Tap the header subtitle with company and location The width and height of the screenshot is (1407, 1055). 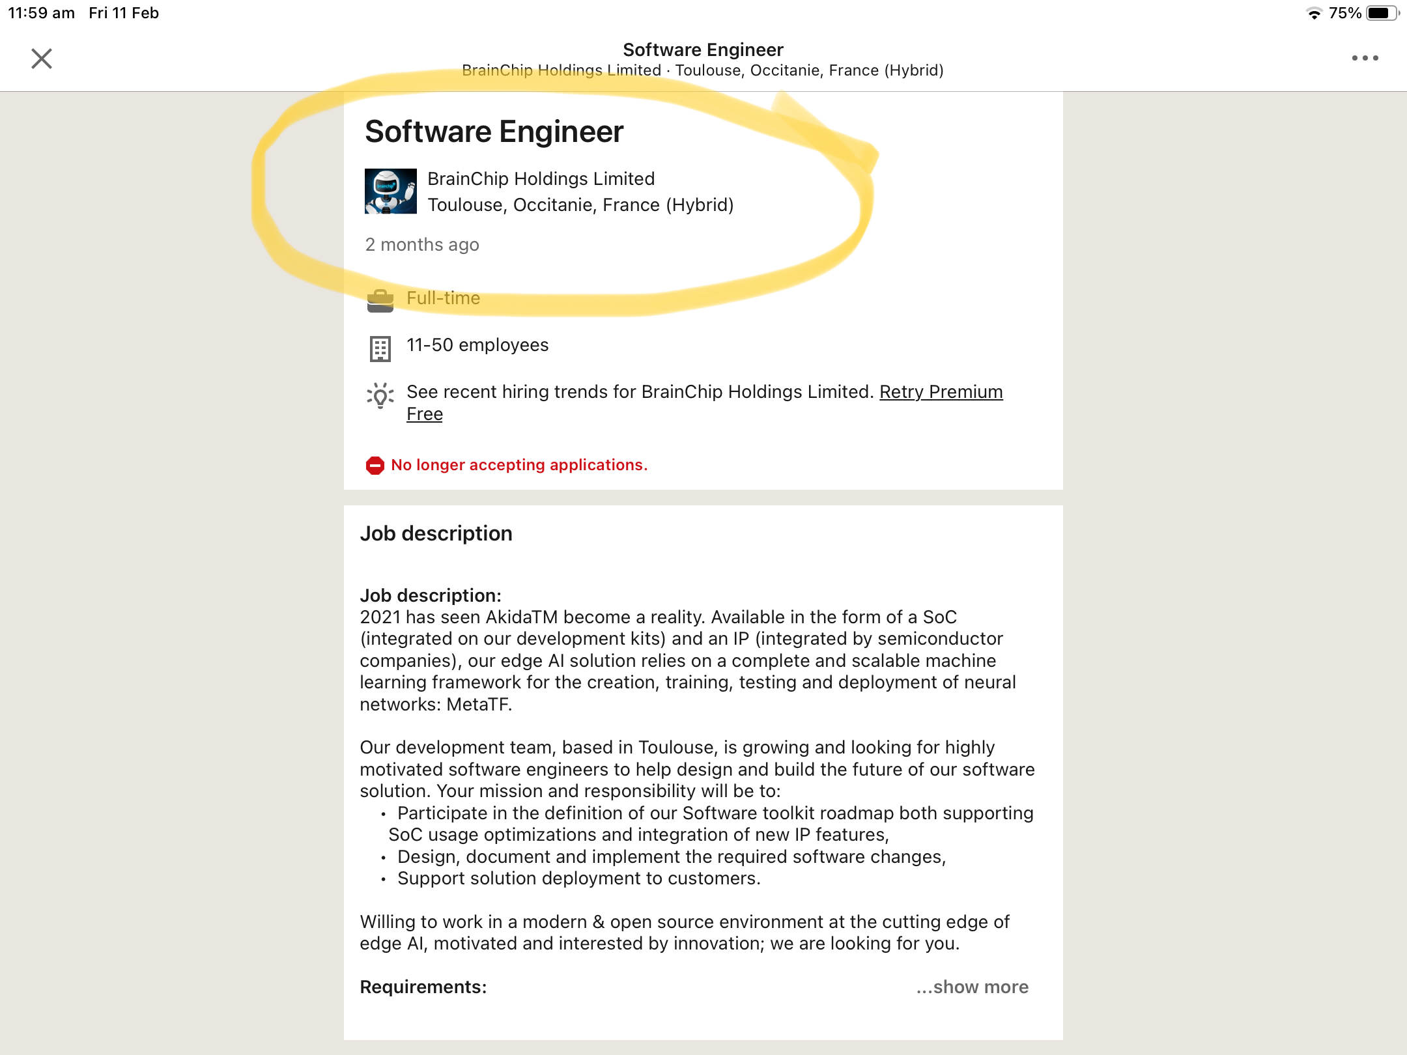703,70
